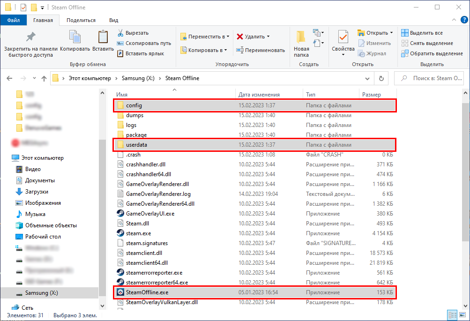Select SteamOffline.exe application
Screen dimensions: 470x321
(254, 292)
